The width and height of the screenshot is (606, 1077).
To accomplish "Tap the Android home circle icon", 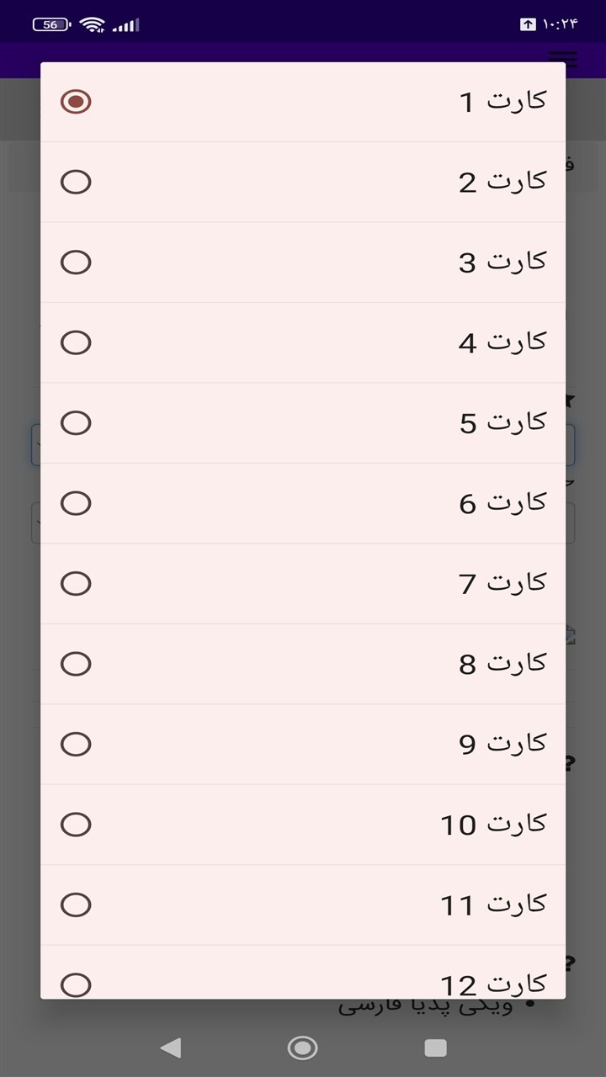I will tap(303, 1048).
